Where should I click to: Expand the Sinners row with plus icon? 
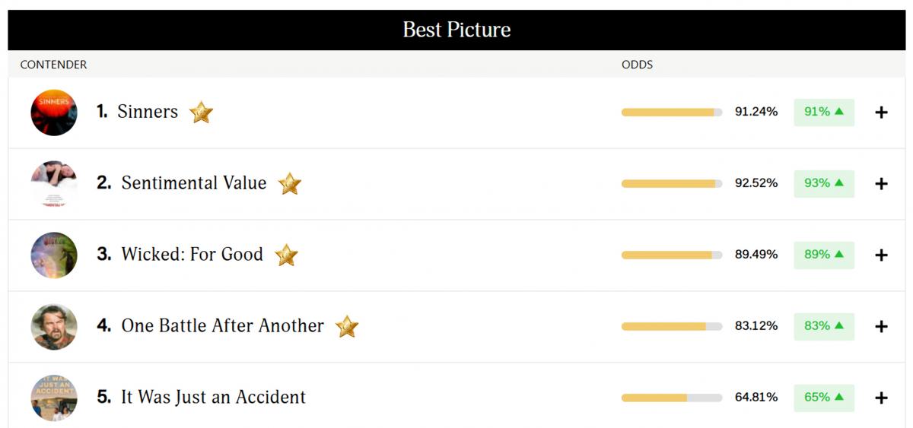click(881, 113)
